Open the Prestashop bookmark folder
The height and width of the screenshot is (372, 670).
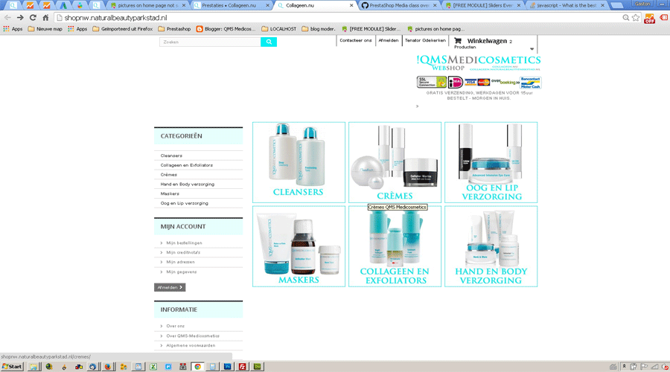(x=174, y=28)
